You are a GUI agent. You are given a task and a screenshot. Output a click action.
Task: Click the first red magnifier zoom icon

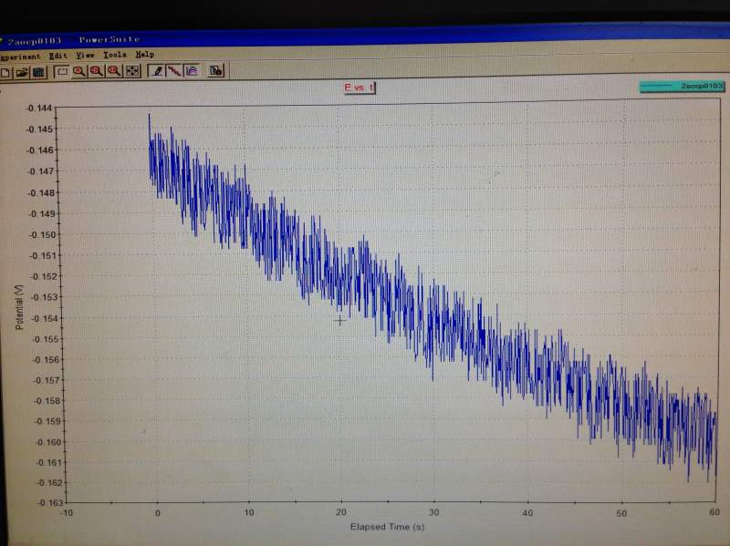click(79, 72)
